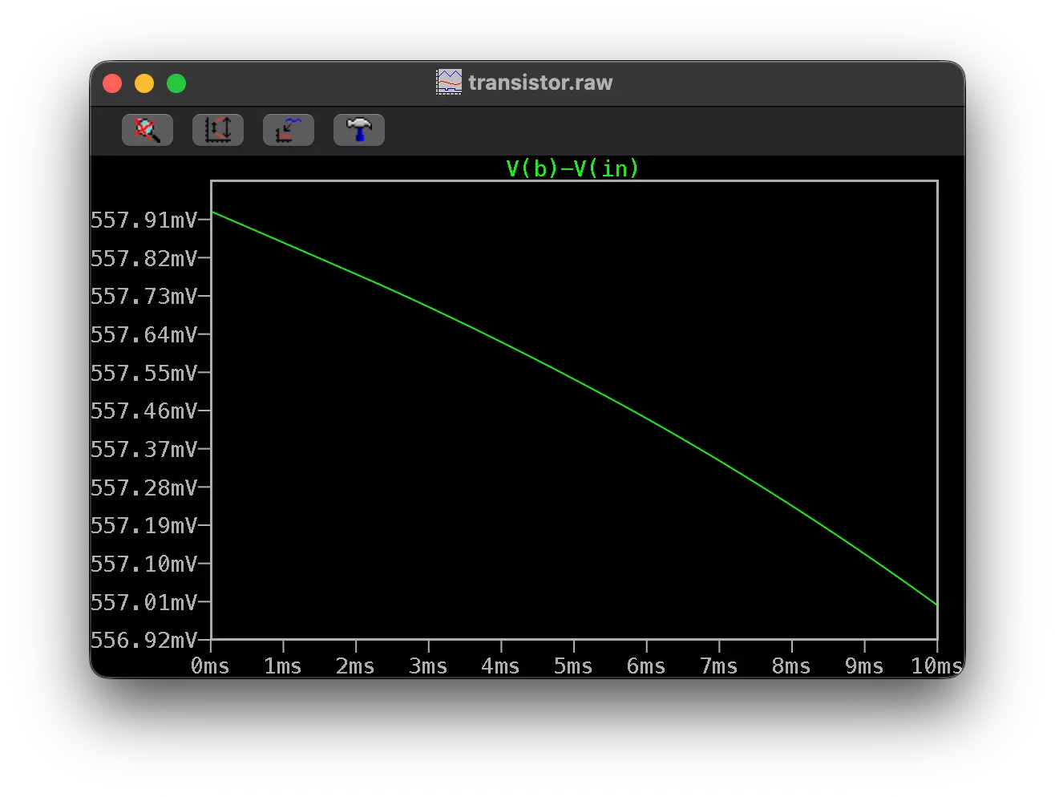Click the waveform document icon beside transistor.raw
This screenshot has width=1055, height=797.
tap(449, 82)
